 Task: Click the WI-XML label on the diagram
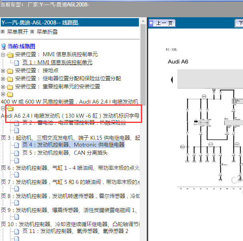coord(171,49)
